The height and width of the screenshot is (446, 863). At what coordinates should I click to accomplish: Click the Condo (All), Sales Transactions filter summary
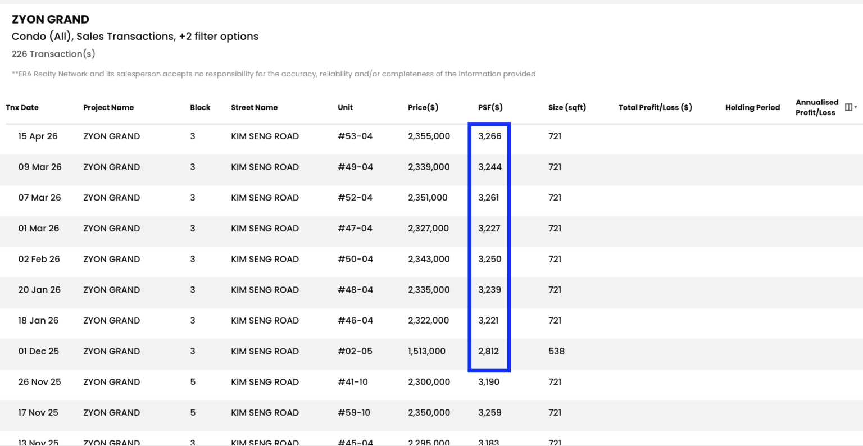pos(135,37)
